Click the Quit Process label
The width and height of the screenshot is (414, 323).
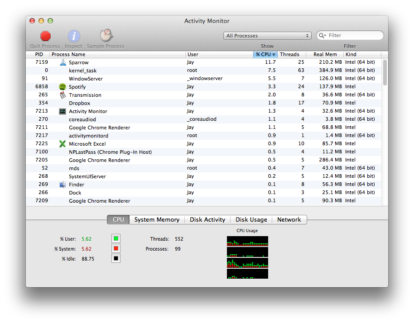pyautogui.click(x=45, y=46)
